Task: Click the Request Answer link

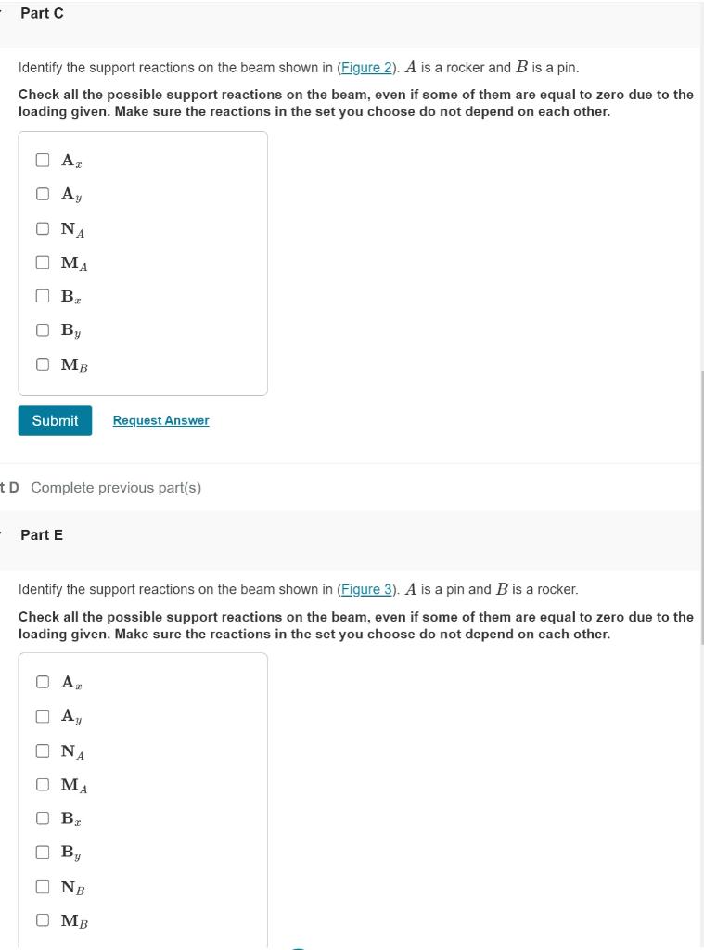Action: point(160,420)
